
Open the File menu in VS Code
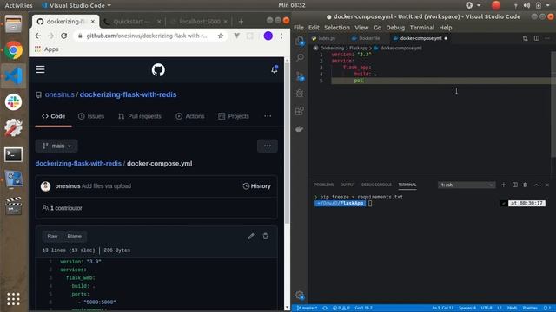(299, 28)
